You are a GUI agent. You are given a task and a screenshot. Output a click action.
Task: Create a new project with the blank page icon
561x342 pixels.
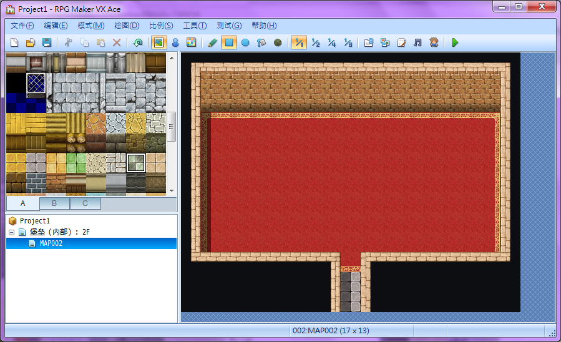tap(14, 42)
